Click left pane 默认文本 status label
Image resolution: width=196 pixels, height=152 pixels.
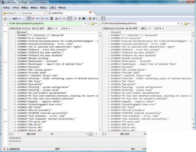tap(31, 134)
